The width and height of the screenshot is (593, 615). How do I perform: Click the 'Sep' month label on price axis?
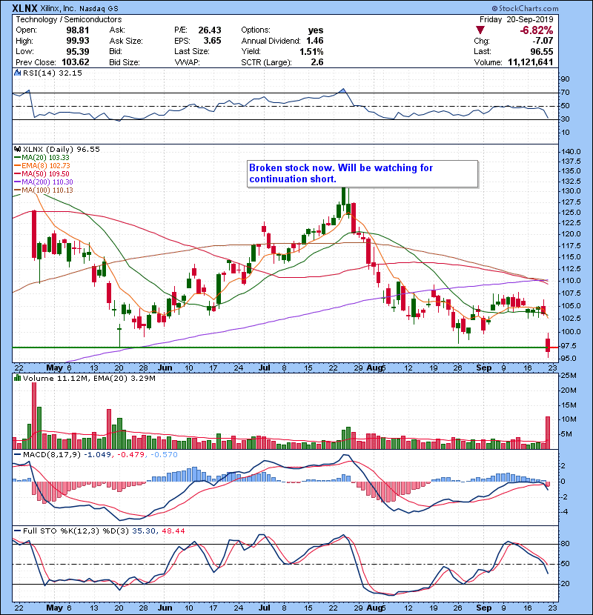tap(483, 368)
